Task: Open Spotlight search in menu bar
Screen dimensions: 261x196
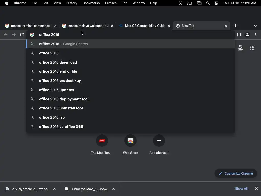Action: pyautogui.click(x=208, y=3)
